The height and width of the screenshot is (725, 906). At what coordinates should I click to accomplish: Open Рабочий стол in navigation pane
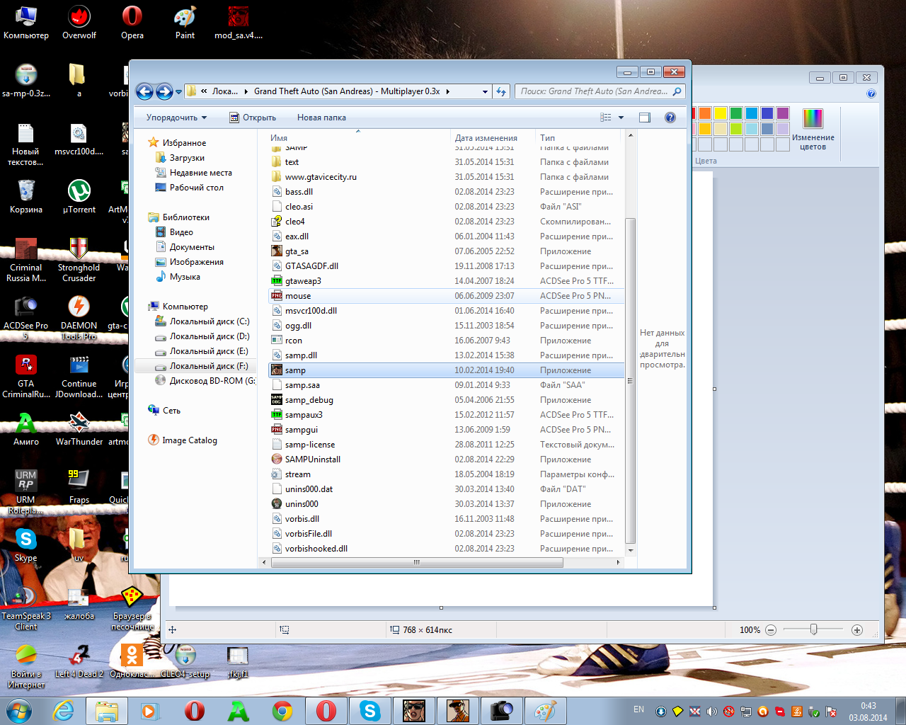coord(196,188)
